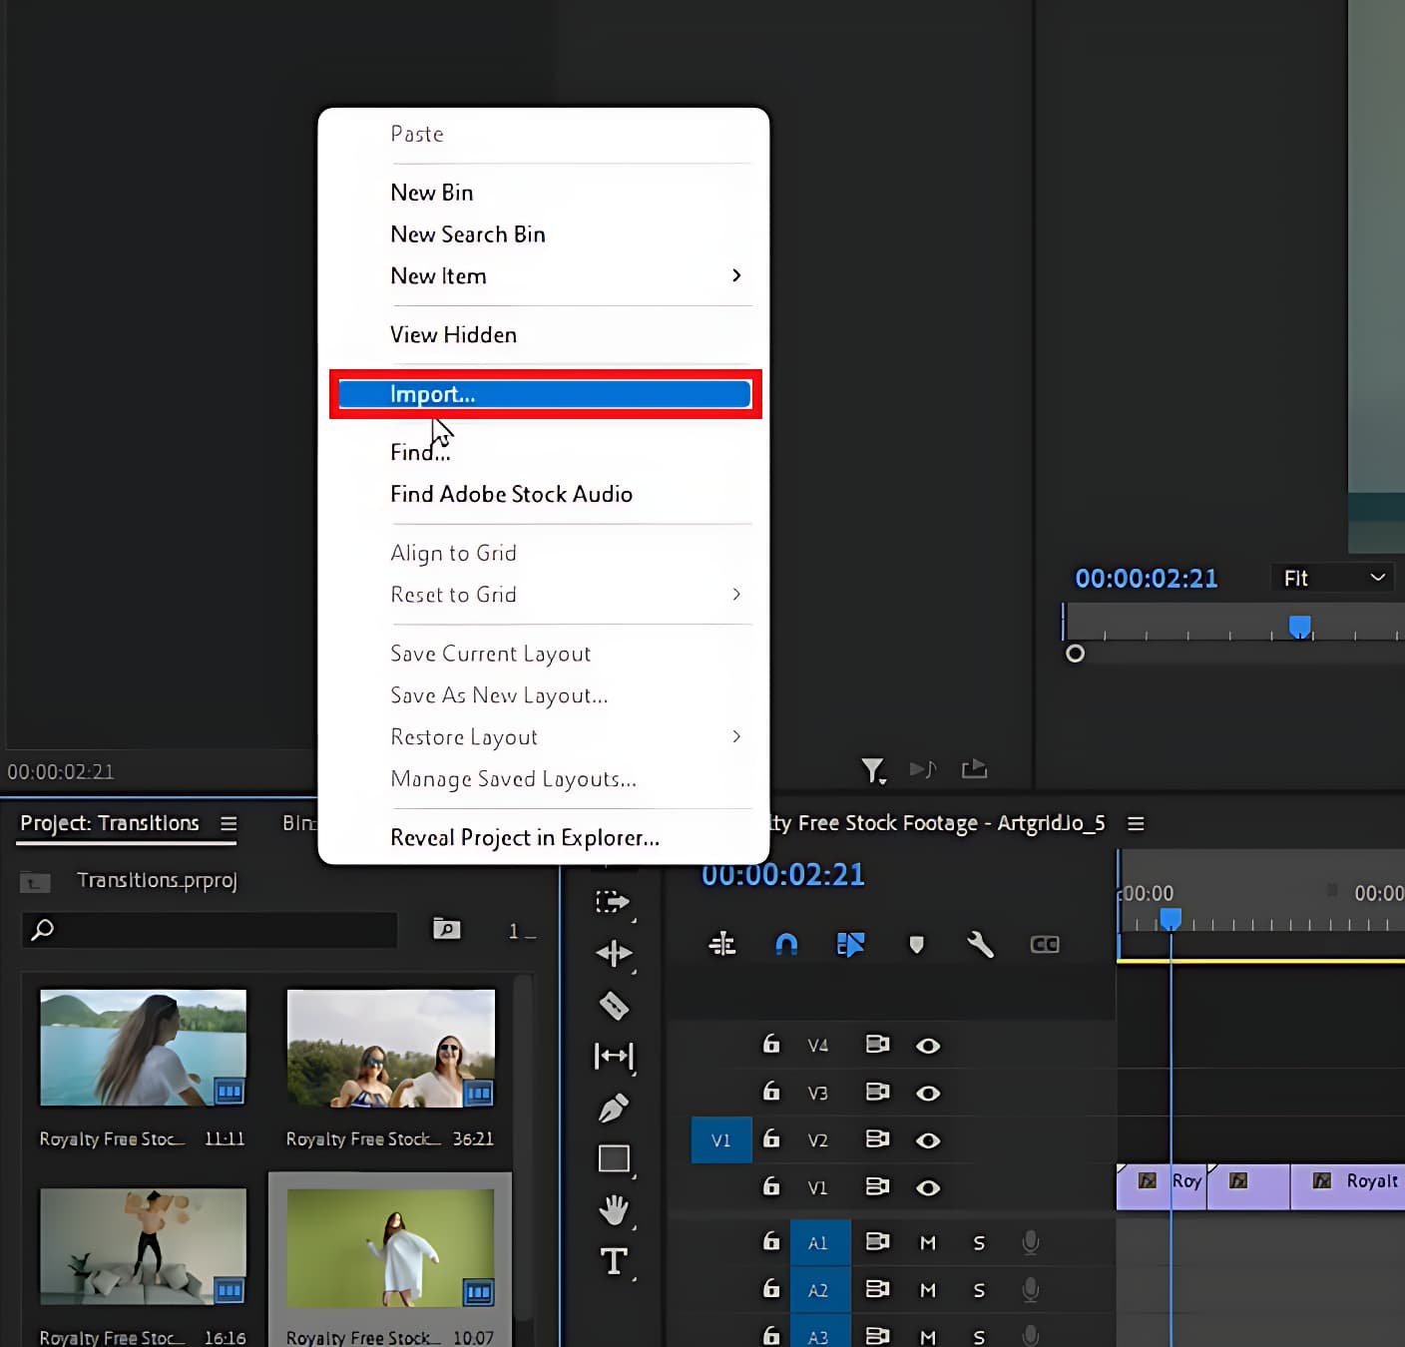Screen dimensions: 1405x1347
Task: Open the Project panel hamburger menu
Action: 229,823
